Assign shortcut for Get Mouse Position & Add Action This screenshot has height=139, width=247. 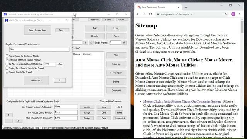[x=87, y=107]
